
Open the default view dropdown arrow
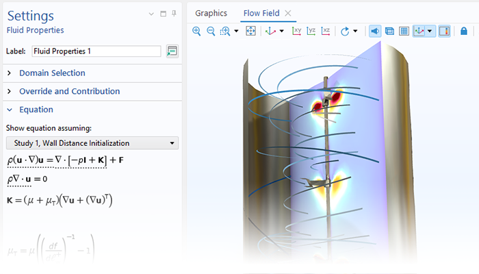click(x=282, y=31)
